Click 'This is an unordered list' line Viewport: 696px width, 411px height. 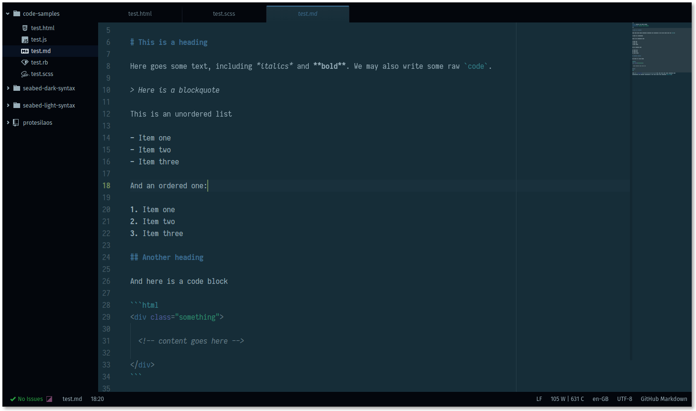(181, 114)
